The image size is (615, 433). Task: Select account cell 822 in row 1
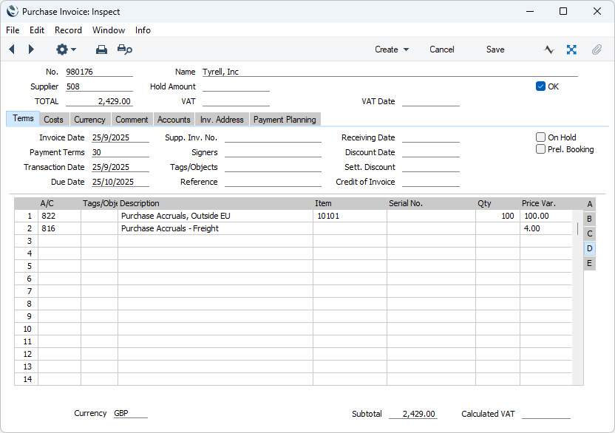pyautogui.click(x=60, y=216)
